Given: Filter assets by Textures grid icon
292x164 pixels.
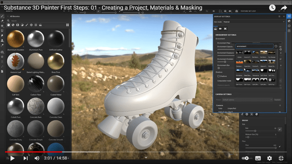Looking at the screenshot, I should pos(36,25).
